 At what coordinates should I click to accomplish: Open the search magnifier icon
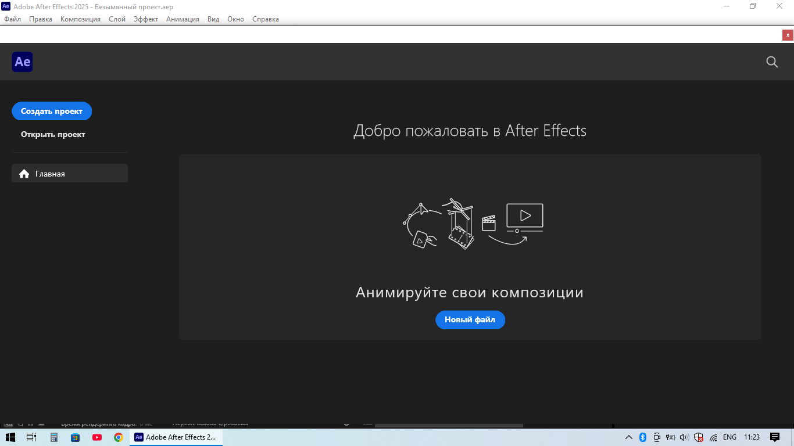coord(772,62)
